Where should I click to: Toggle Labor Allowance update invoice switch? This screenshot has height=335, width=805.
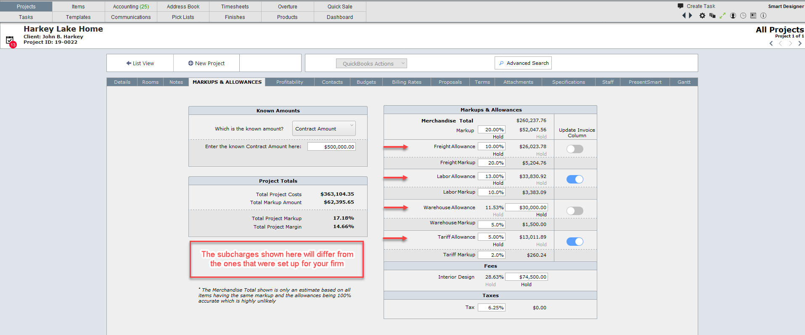[x=575, y=179]
